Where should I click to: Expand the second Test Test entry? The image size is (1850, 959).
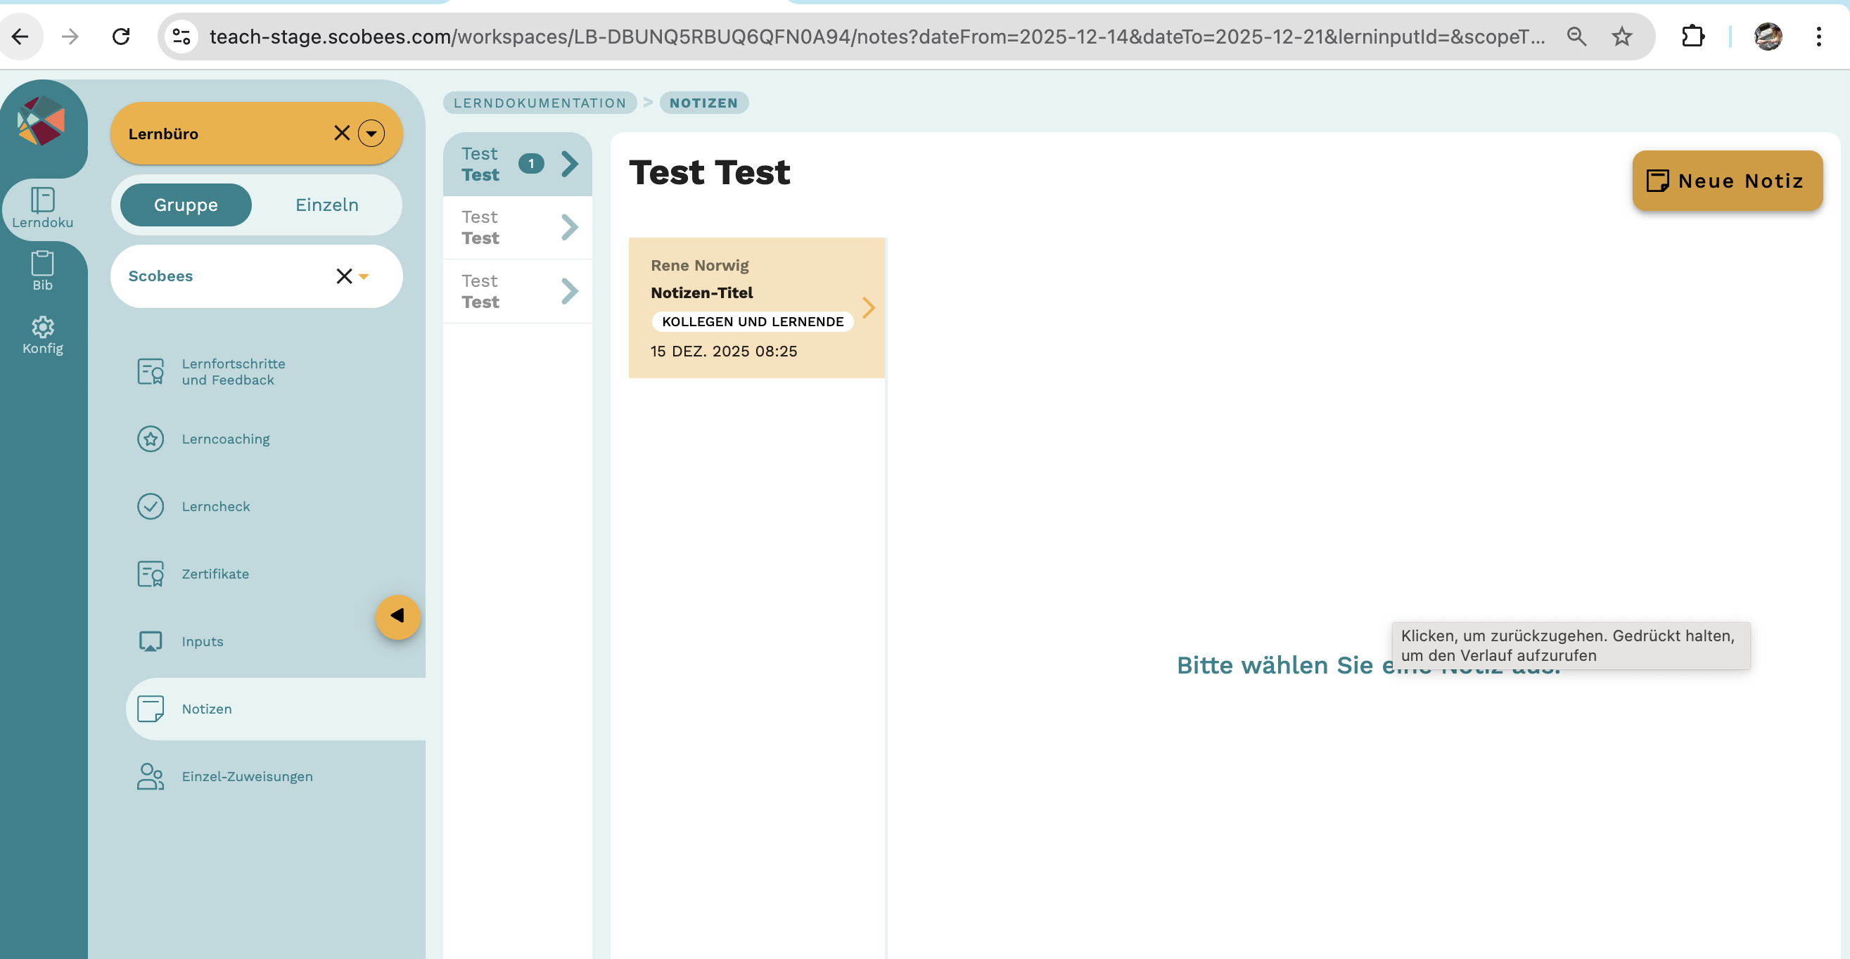(517, 228)
